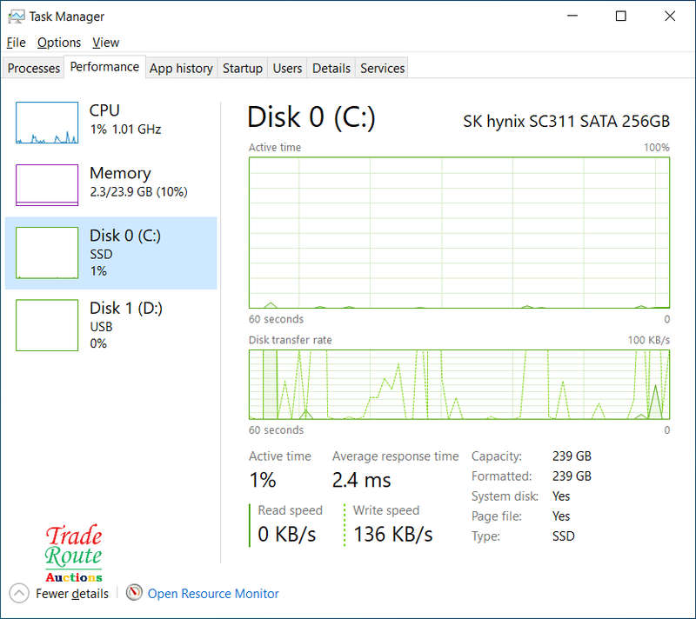696x619 pixels.
Task: Click the SK hynix SC311 SATA 256GB label
Action: click(x=566, y=121)
